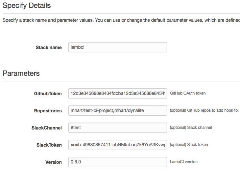The height and width of the screenshot is (172, 240).
Task: Click the stack name instructions paragraph
Action: [121, 20]
